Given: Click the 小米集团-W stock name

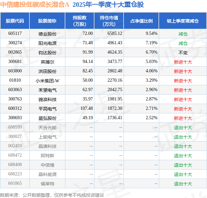Looking at the screenshot, I should pos(48,80).
